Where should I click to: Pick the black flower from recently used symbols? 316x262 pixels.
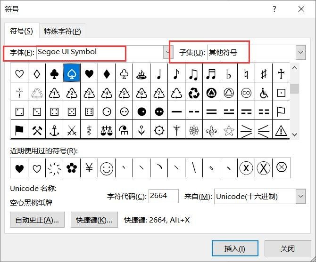click(x=72, y=168)
